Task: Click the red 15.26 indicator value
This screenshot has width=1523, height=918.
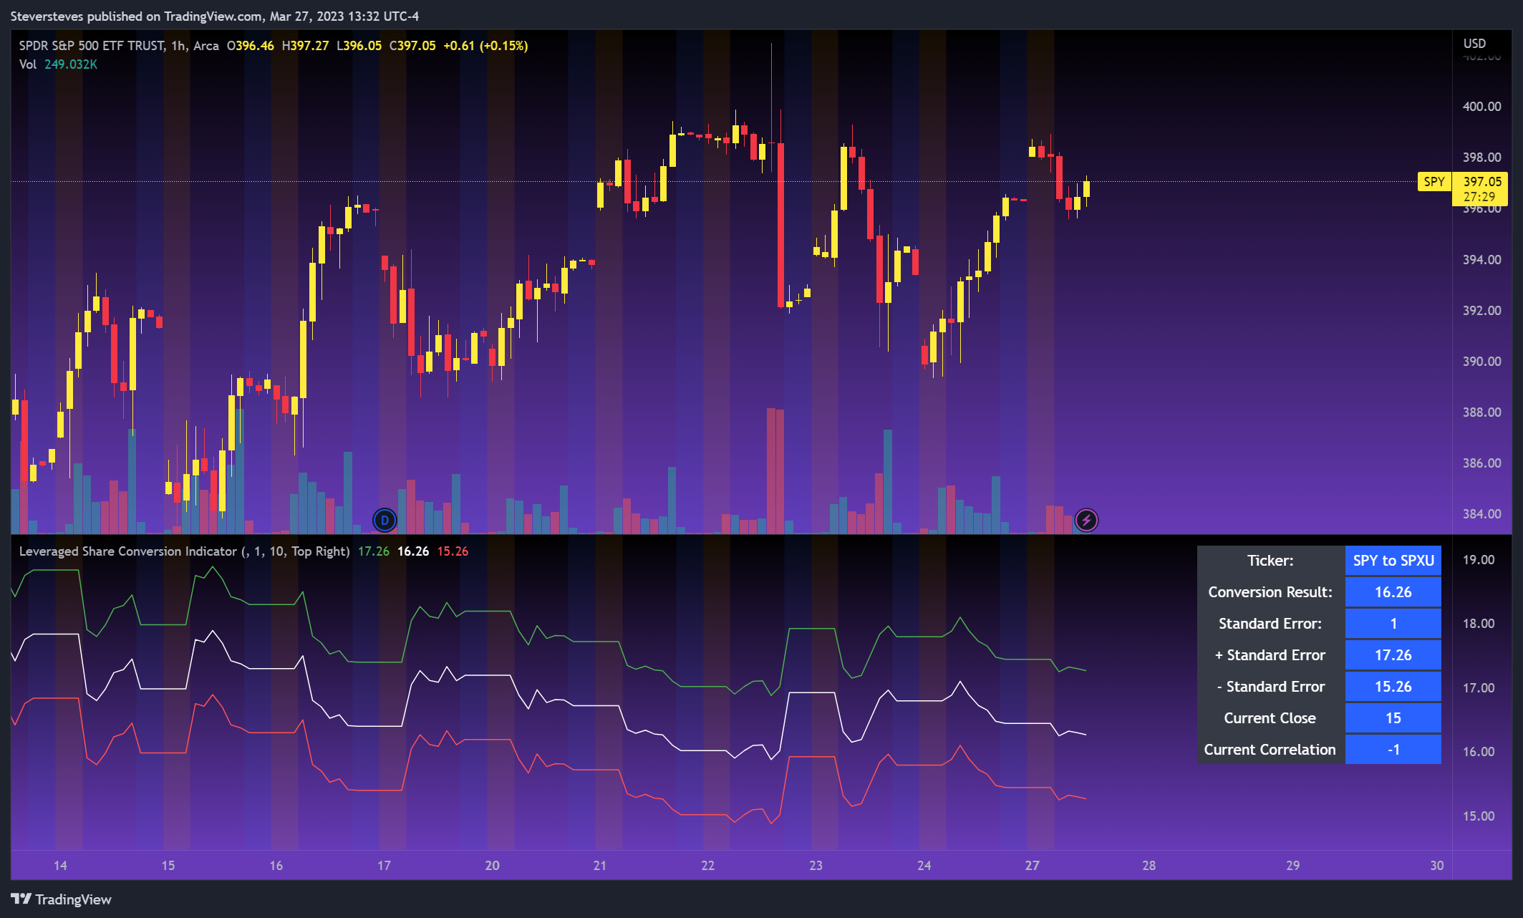Action: pyautogui.click(x=453, y=551)
